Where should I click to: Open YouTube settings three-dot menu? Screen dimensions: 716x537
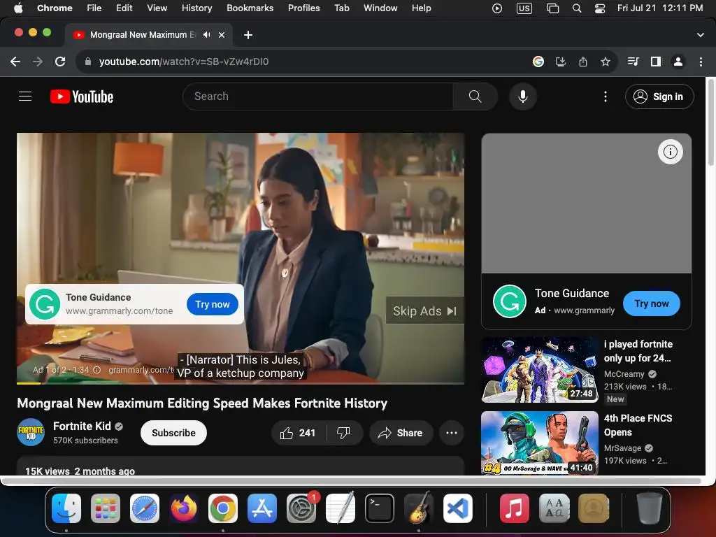coord(606,96)
